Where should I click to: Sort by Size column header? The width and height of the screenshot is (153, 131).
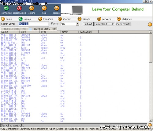pos(30,32)
